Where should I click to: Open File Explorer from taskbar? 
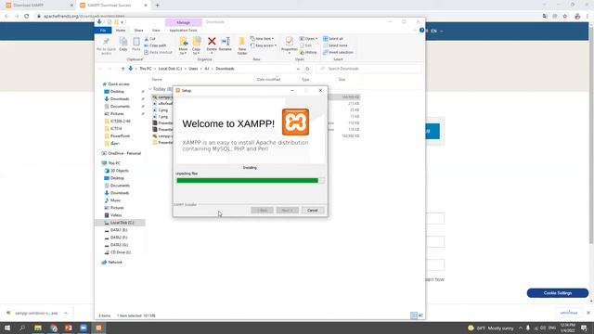[38, 328]
